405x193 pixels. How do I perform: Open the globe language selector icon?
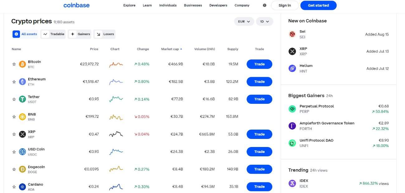click(x=264, y=5)
